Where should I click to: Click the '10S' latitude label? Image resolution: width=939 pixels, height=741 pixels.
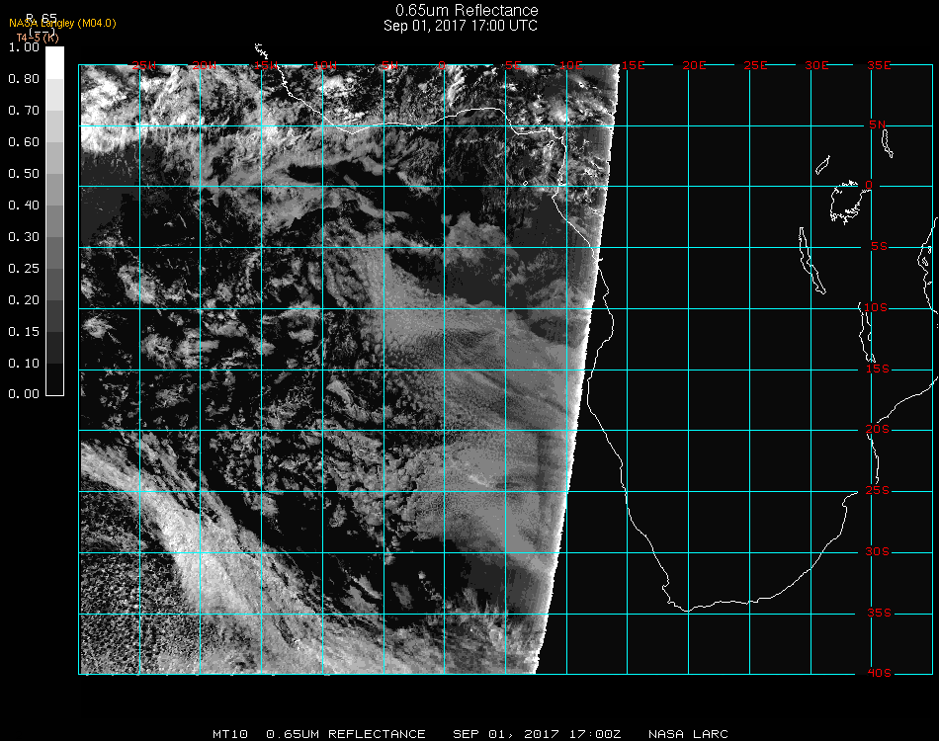click(876, 307)
